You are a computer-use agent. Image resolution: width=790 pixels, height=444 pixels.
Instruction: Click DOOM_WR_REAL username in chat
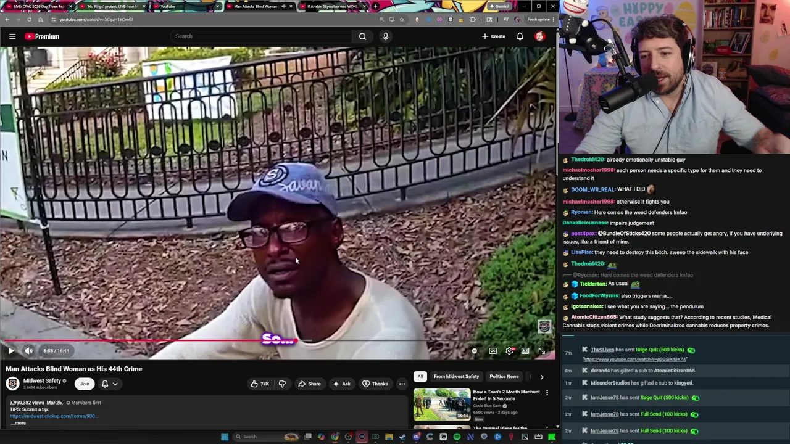pyautogui.click(x=592, y=189)
